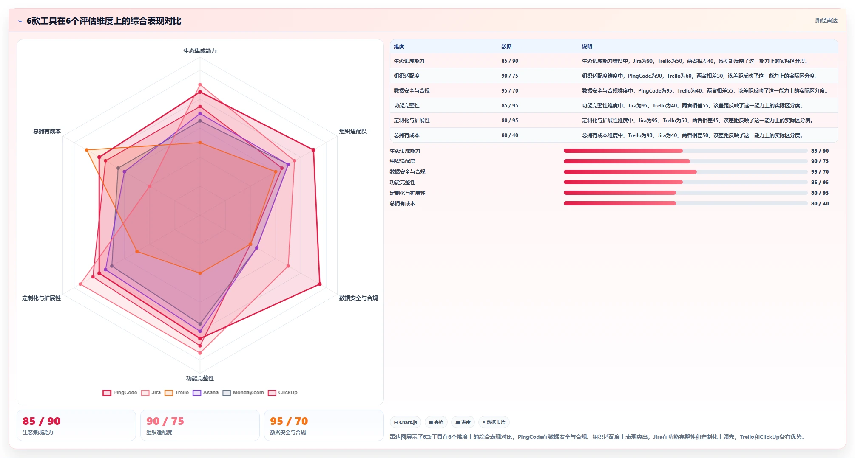Hide the Monday.com dataset via legend
The width and height of the screenshot is (855, 458).
click(x=227, y=393)
